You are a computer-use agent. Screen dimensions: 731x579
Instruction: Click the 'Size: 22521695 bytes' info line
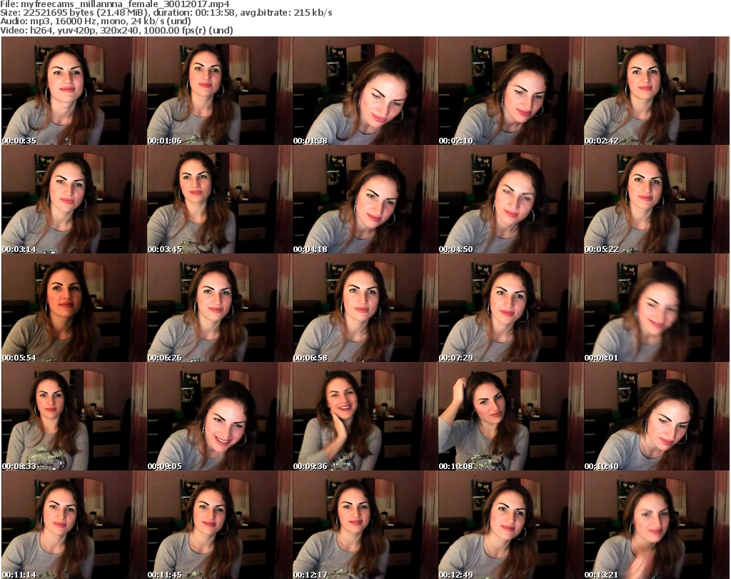click(x=166, y=13)
